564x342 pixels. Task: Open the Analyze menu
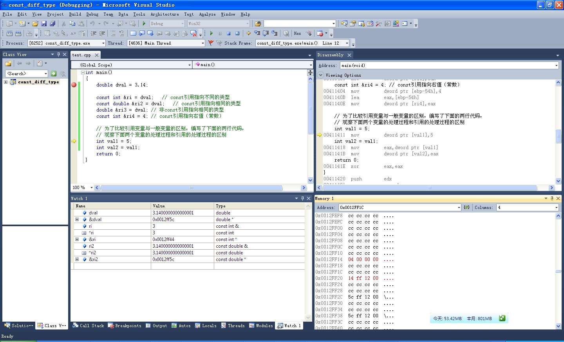tap(207, 14)
